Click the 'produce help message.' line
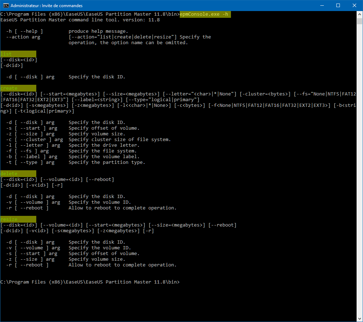363x322 pixels. [98, 31]
